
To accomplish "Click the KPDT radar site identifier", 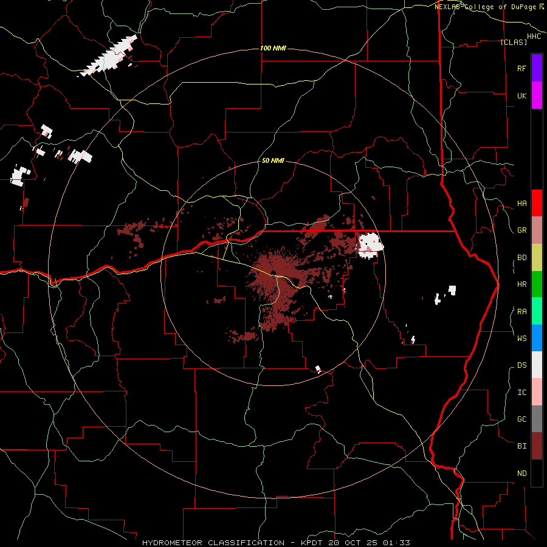I will [313, 543].
